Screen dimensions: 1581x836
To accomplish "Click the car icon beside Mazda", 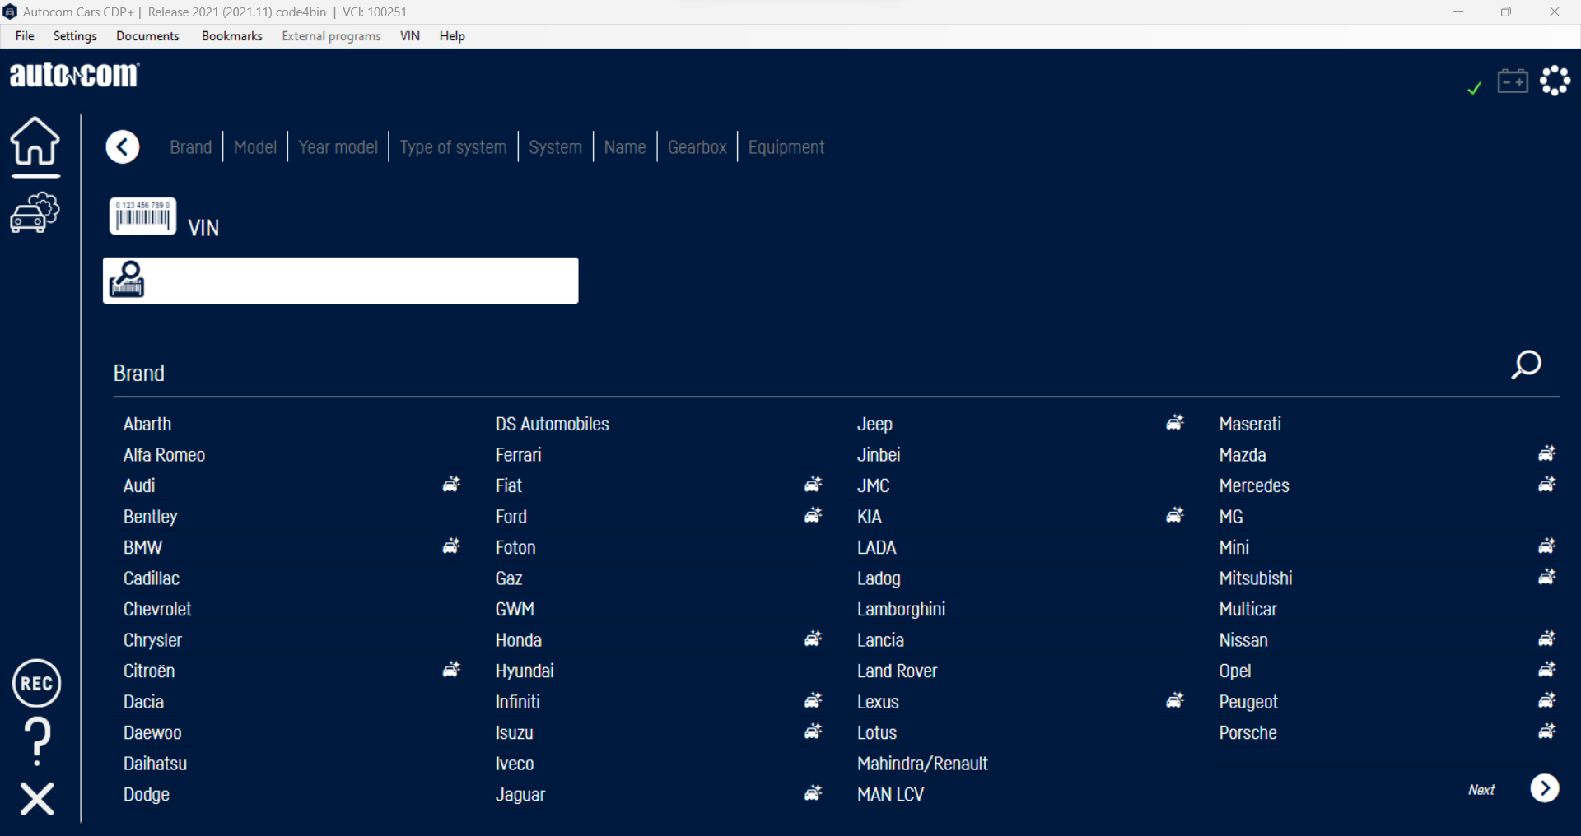I will pos(1547,454).
